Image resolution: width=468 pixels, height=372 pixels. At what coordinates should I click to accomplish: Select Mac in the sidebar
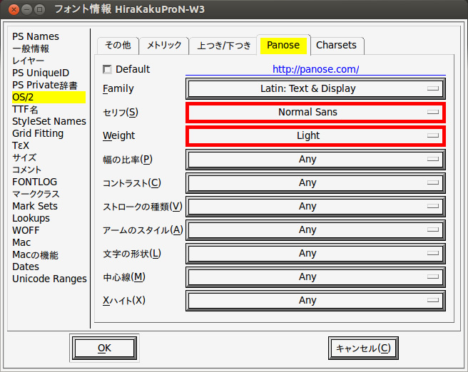pyautogui.click(x=21, y=242)
